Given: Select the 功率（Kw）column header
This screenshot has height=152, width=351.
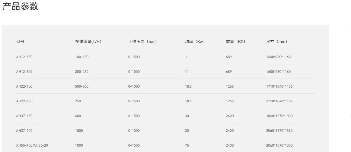Looking at the screenshot, I should click(195, 42).
